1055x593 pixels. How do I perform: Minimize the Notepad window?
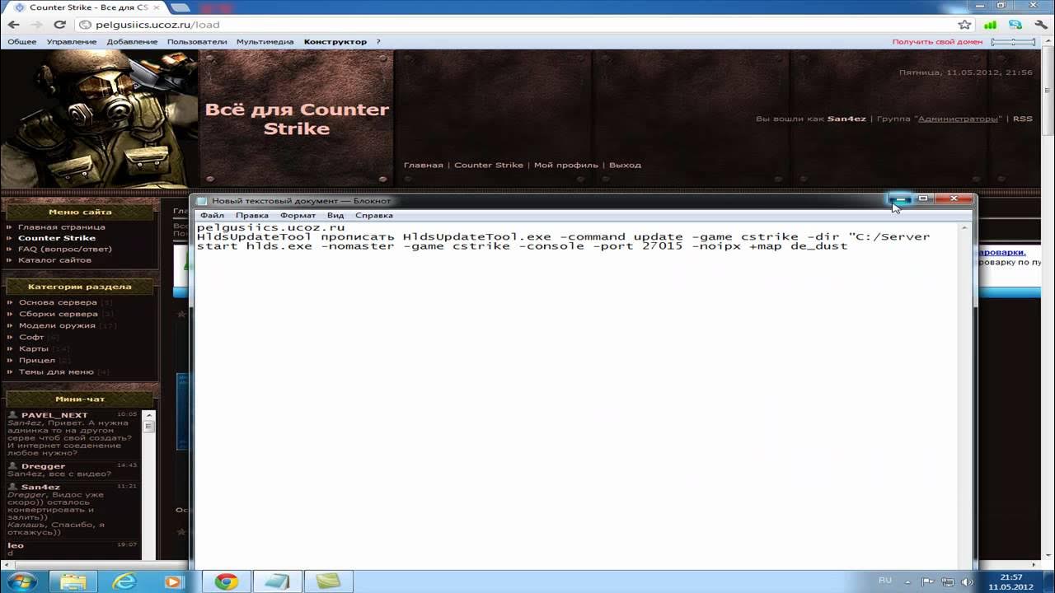(901, 198)
